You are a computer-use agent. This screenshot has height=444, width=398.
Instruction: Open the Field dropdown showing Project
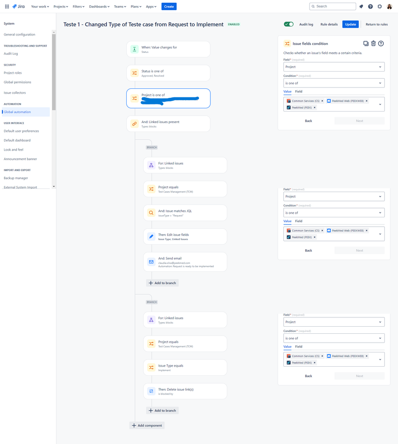(334, 66)
